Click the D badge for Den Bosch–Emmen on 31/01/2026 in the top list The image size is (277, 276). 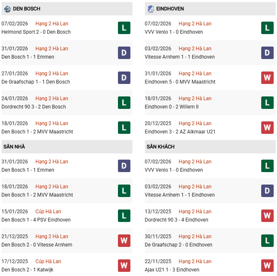[x=124, y=53]
